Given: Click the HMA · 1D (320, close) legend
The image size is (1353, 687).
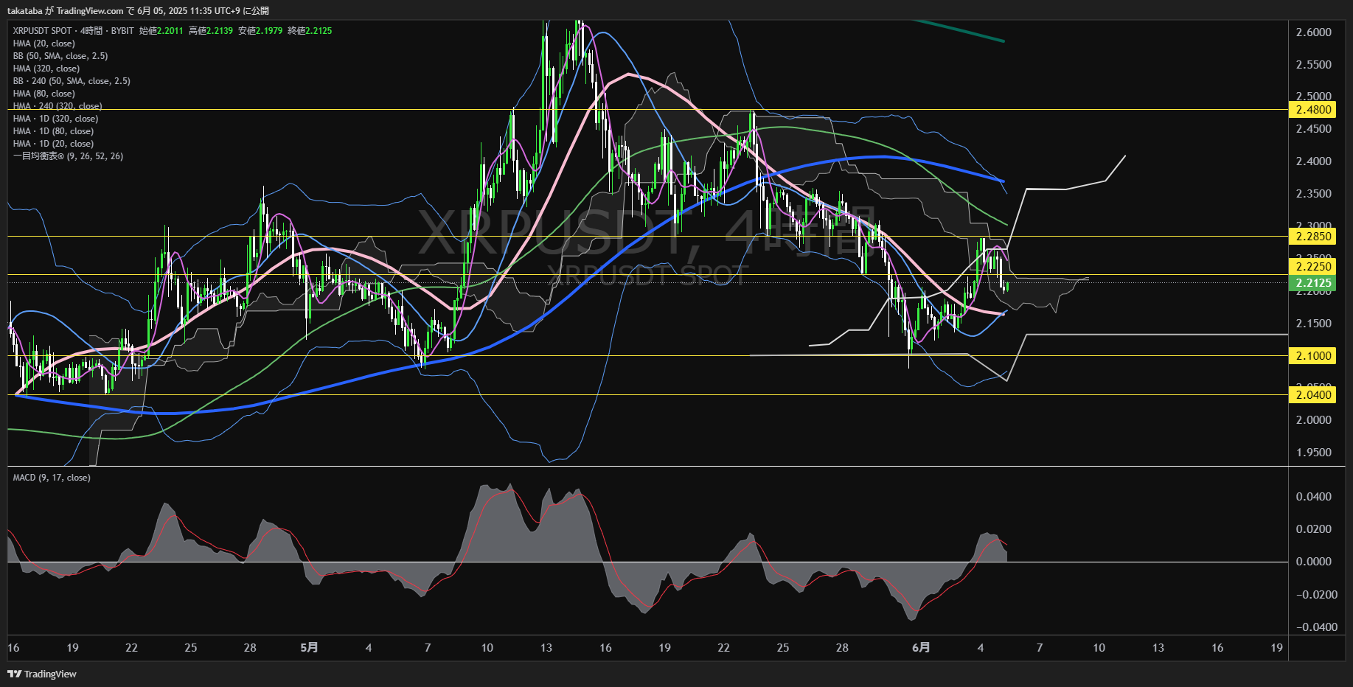Looking at the screenshot, I should 55,119.
